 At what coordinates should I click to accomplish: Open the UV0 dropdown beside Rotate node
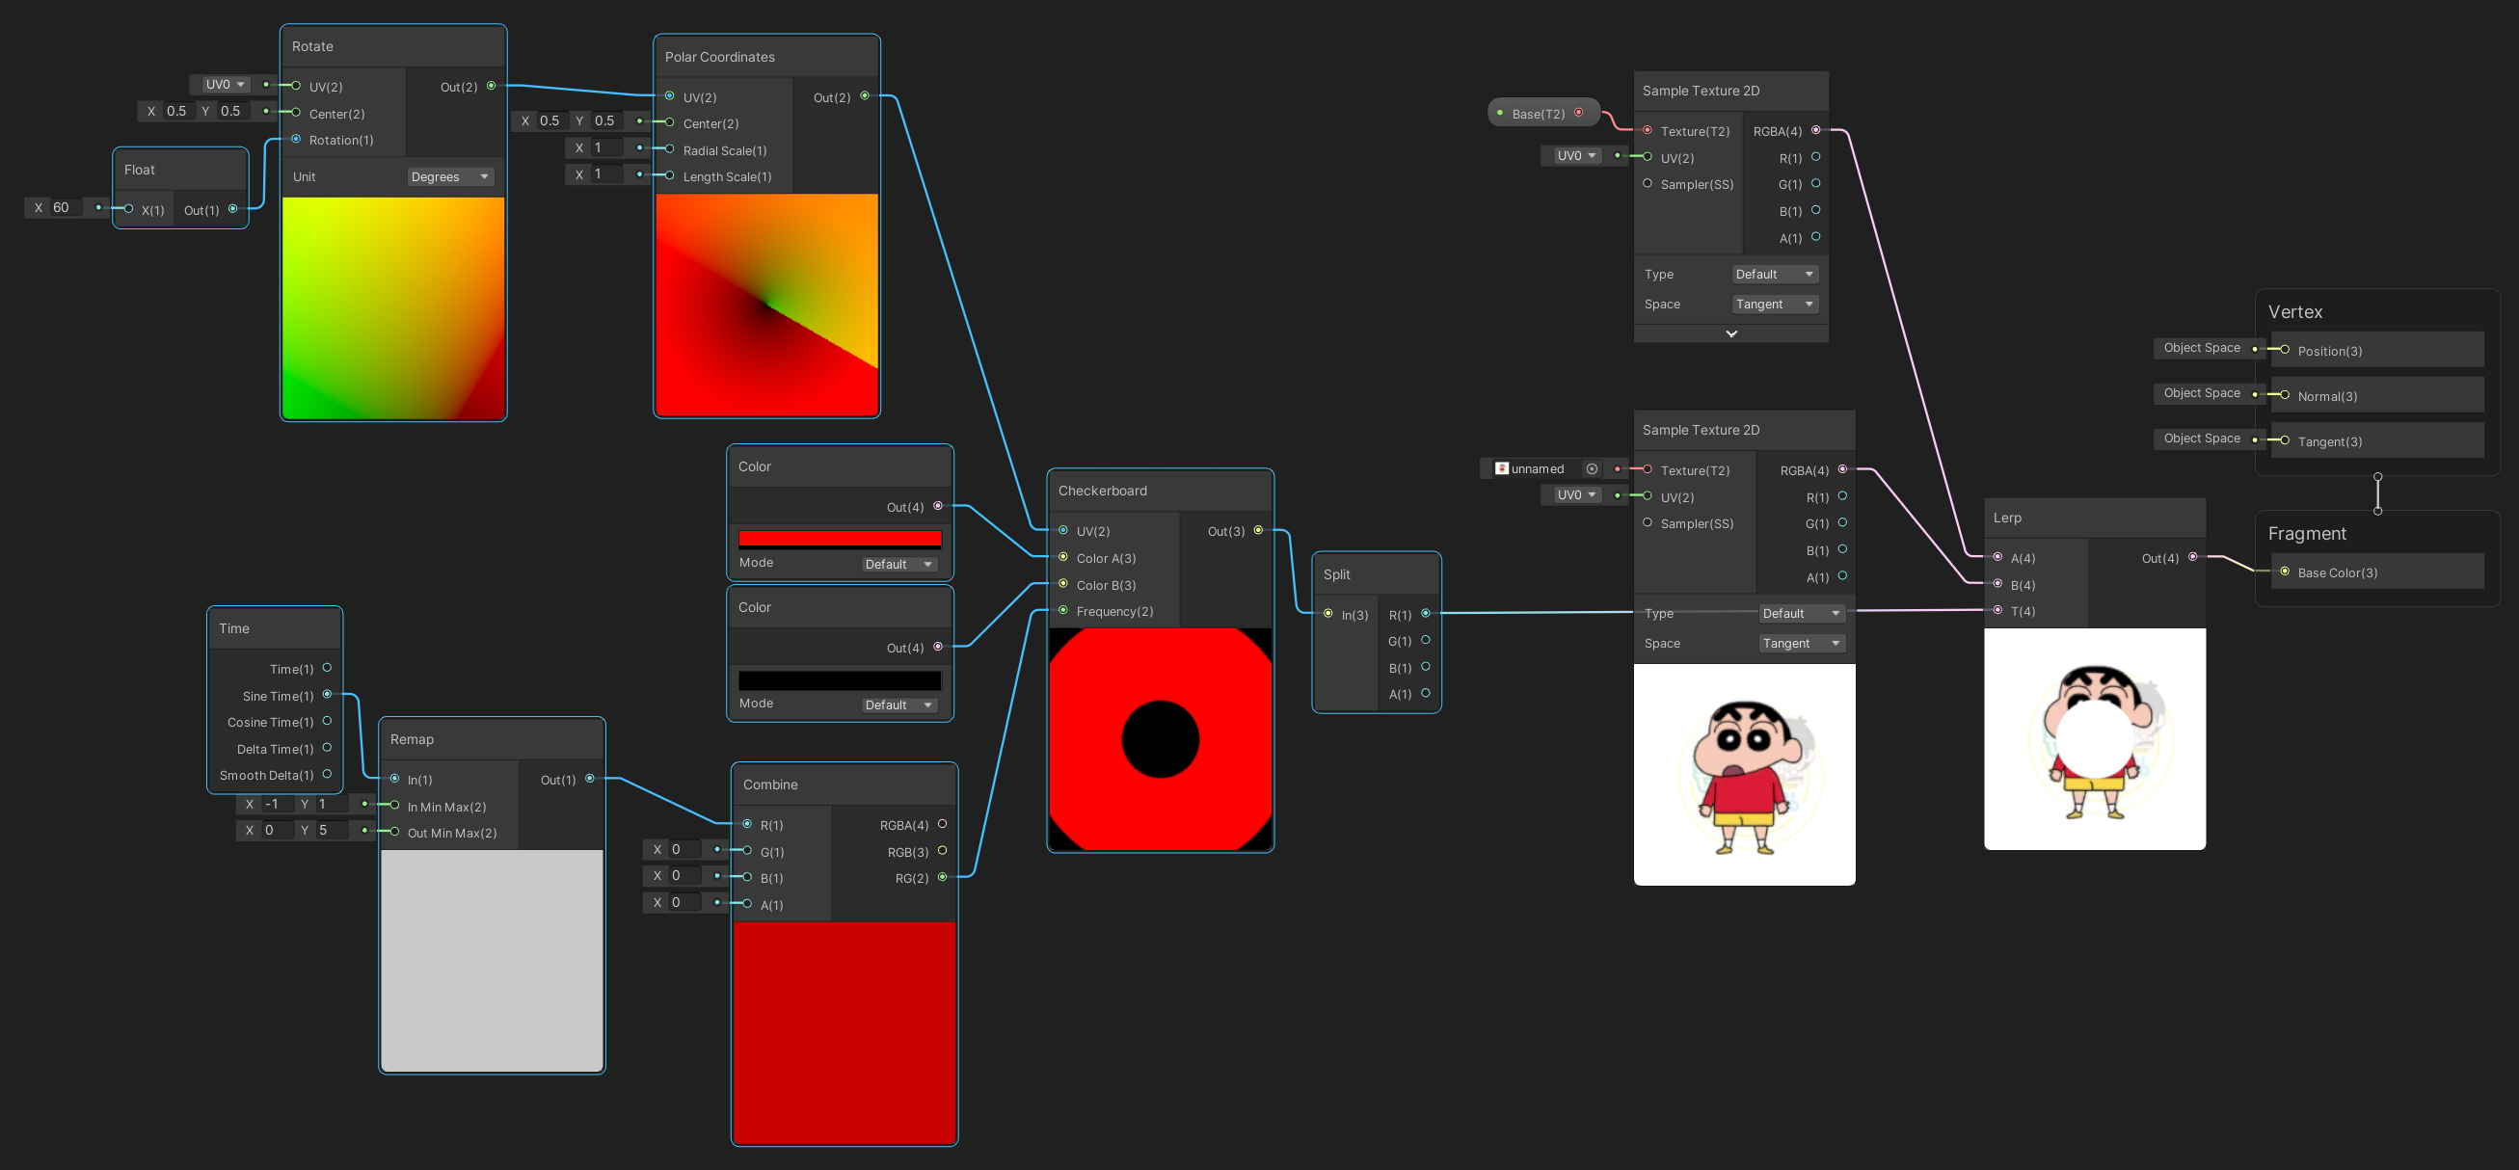tap(225, 85)
